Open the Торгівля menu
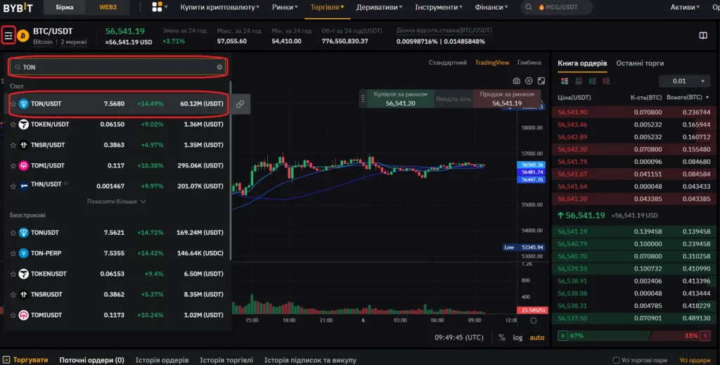The width and height of the screenshot is (720, 365). 327,7
